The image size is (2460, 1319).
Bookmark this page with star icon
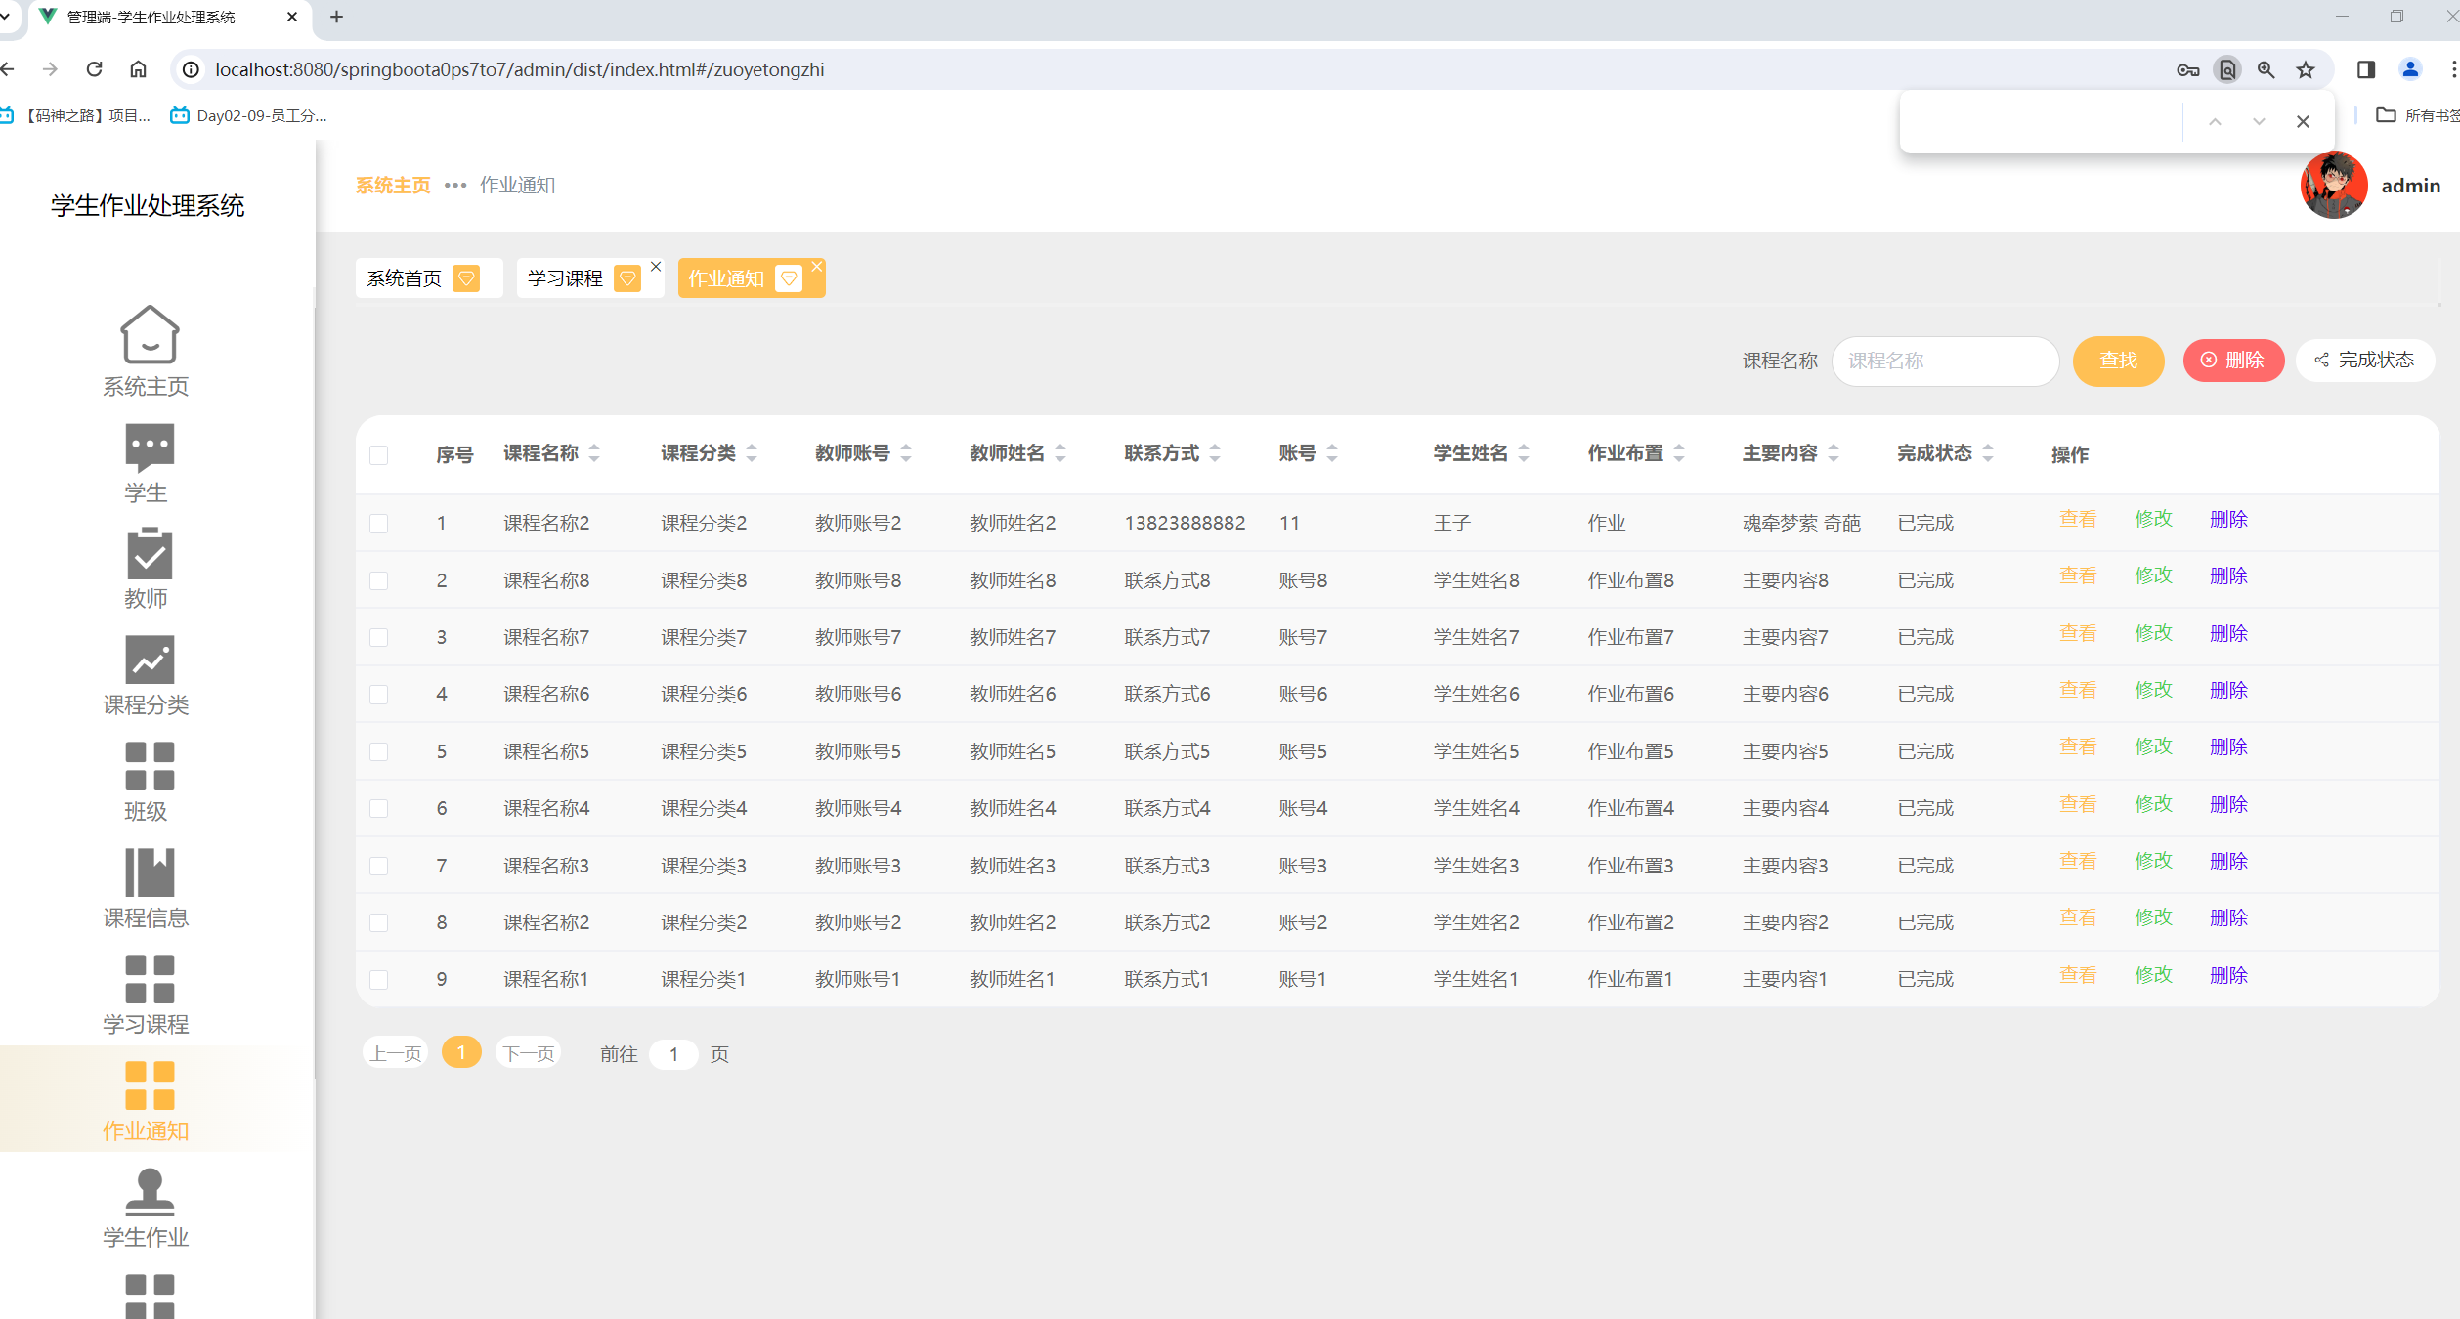click(x=2306, y=69)
